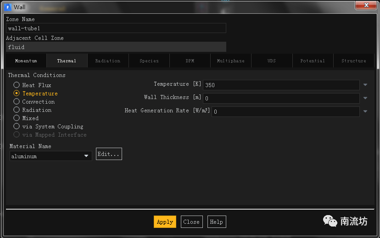Expand Heat Generation Rate dropdown arrow
The image size is (380, 238).
pyautogui.click(x=365, y=111)
